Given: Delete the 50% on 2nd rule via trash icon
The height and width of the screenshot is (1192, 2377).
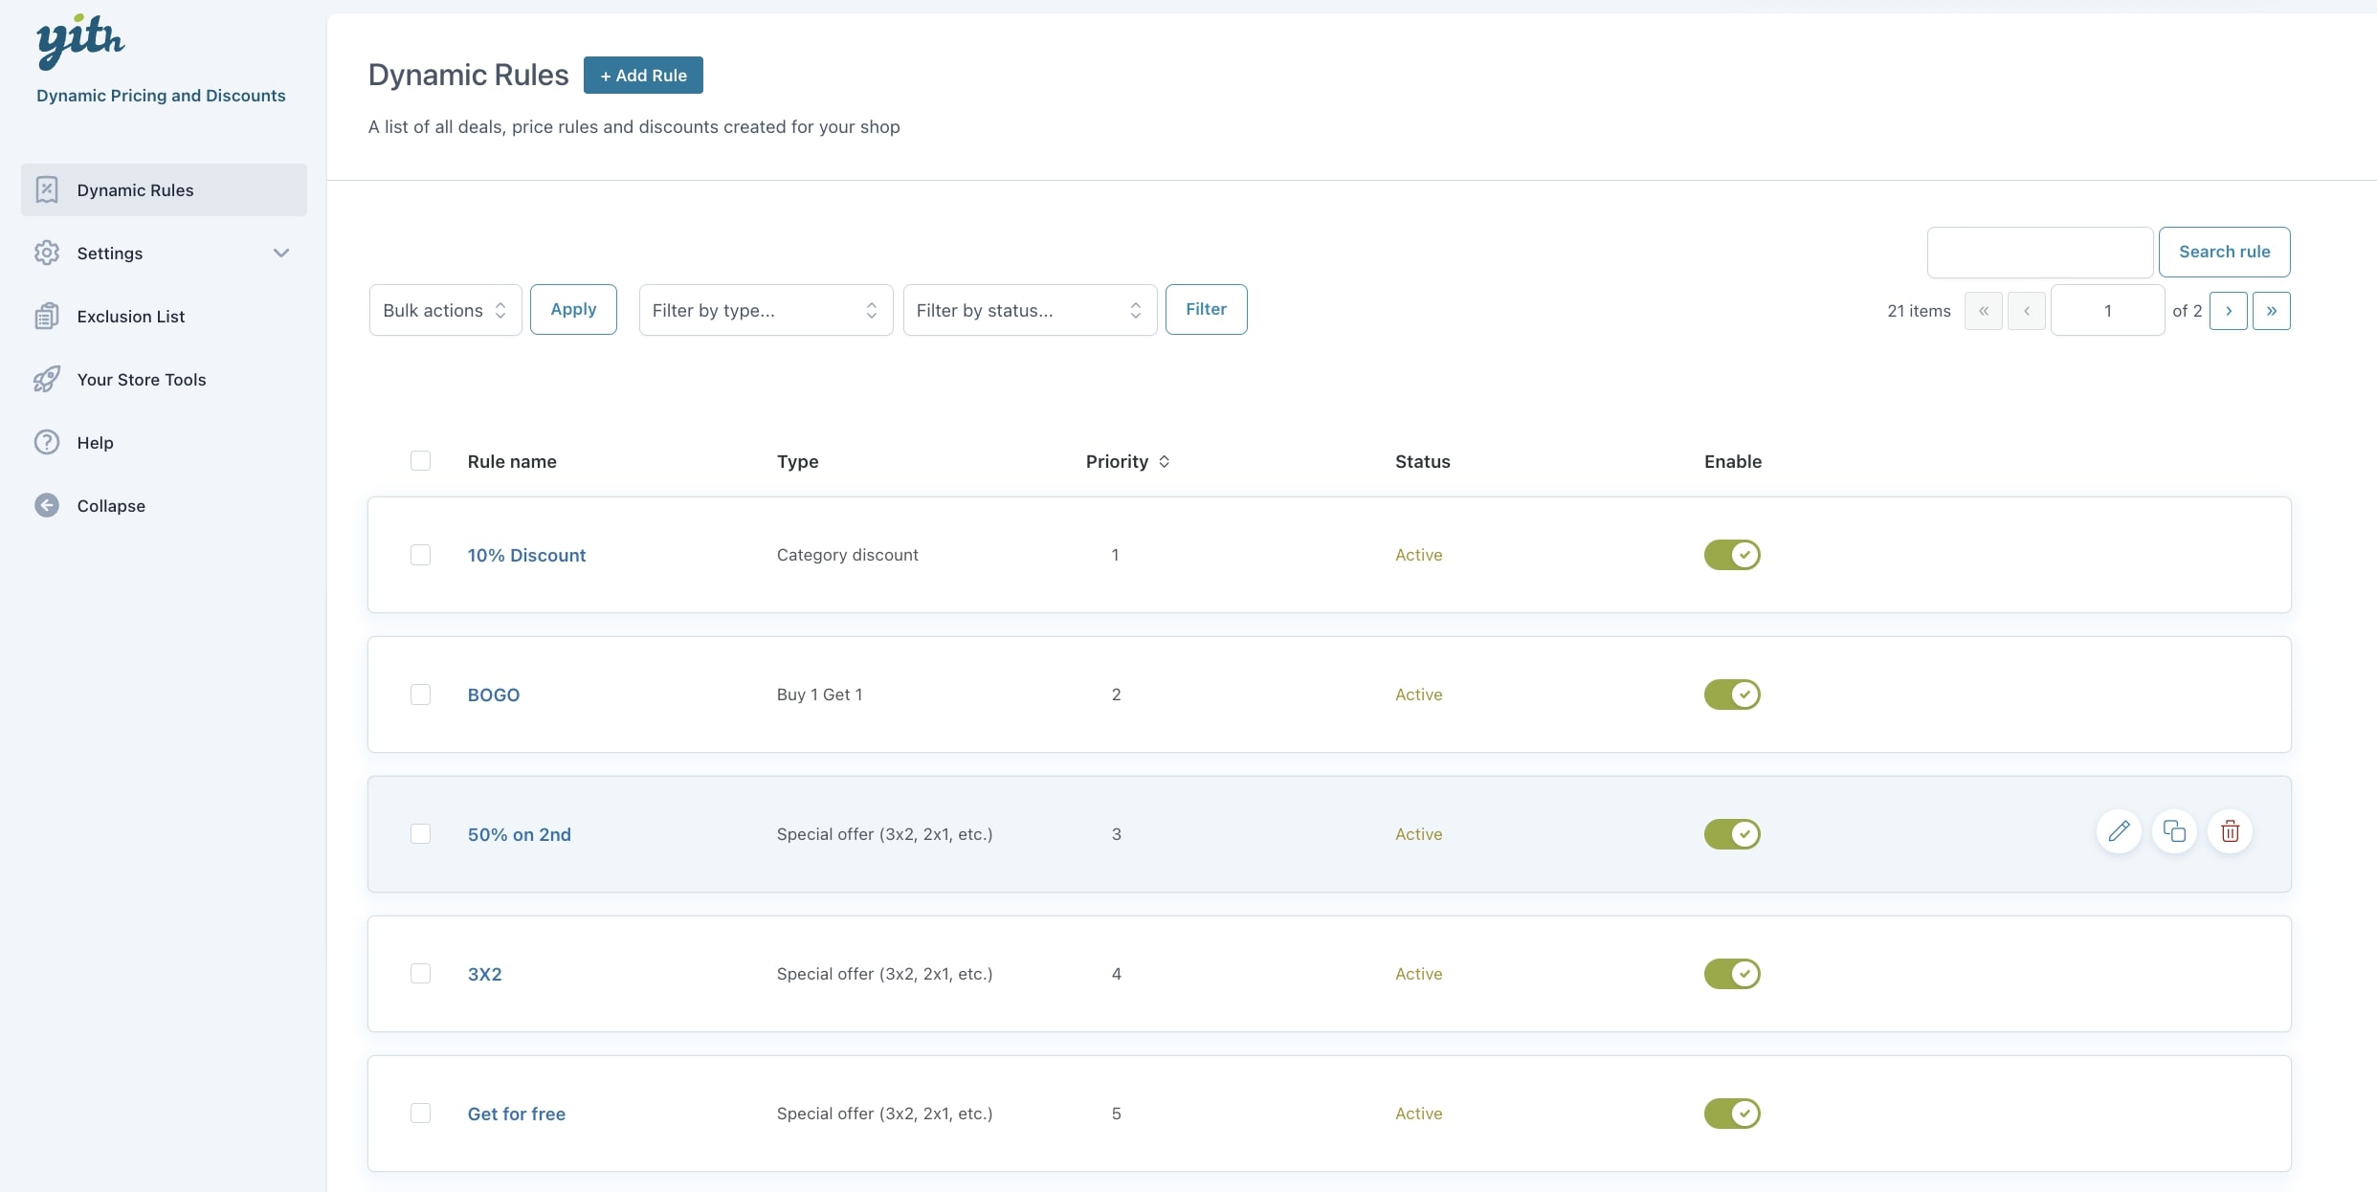Looking at the screenshot, I should (x=2230, y=831).
